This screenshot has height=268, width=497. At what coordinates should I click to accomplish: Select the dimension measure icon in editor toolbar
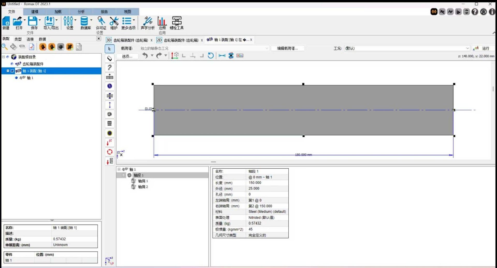(222, 56)
